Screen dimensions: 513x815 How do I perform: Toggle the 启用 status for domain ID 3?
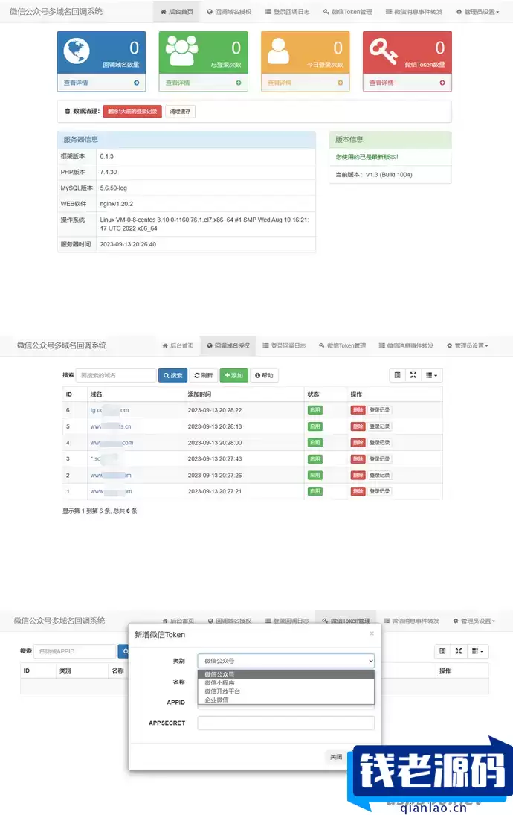[315, 459]
